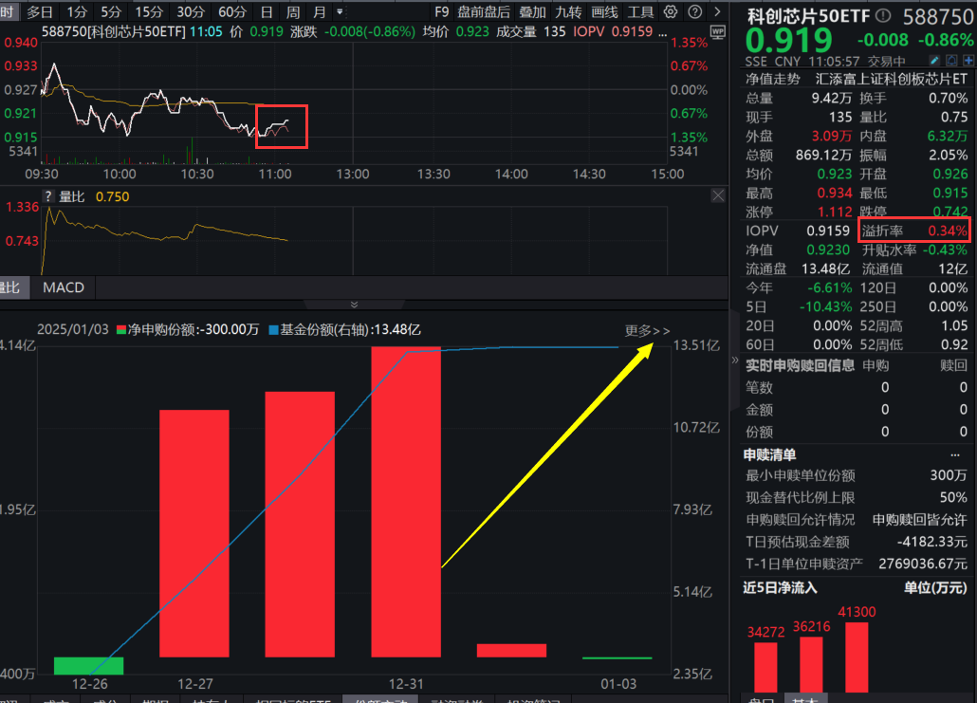Click the WP icon on the intraday chart

[718, 32]
